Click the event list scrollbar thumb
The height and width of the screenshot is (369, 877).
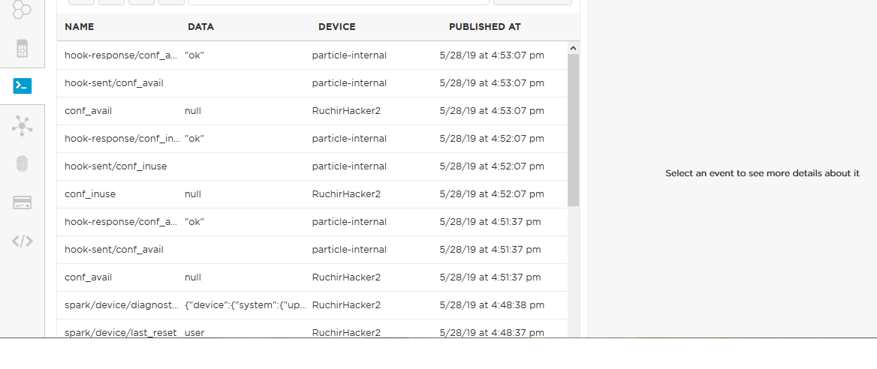click(x=574, y=129)
